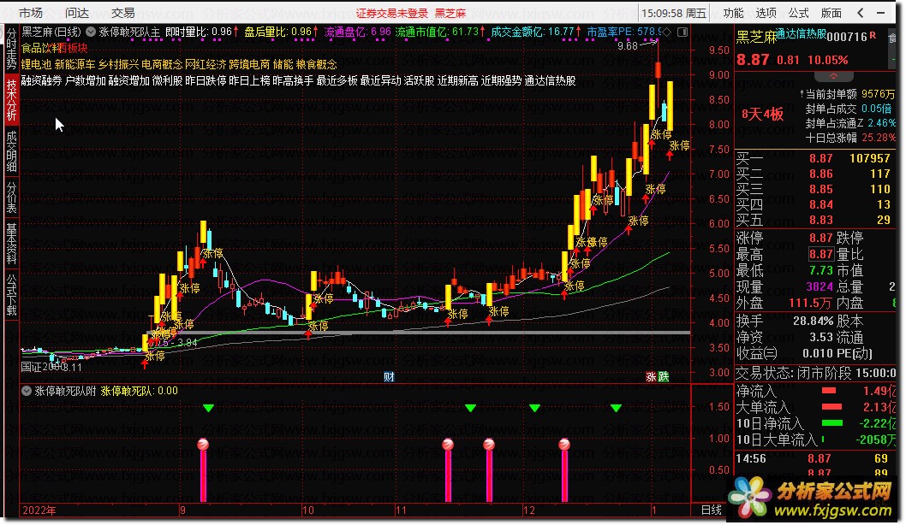Click the 乡村振兴 concept tag
The image size is (906, 525).
[x=118, y=64]
